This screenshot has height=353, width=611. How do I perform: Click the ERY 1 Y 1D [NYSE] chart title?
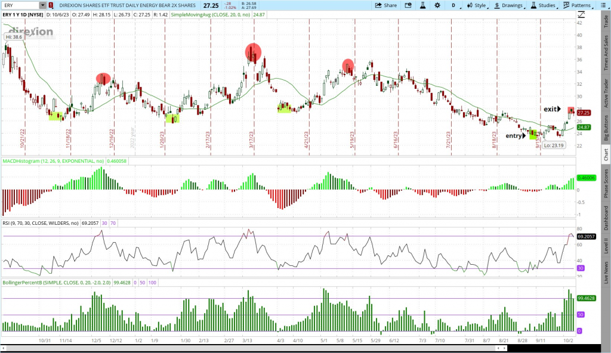(23, 15)
